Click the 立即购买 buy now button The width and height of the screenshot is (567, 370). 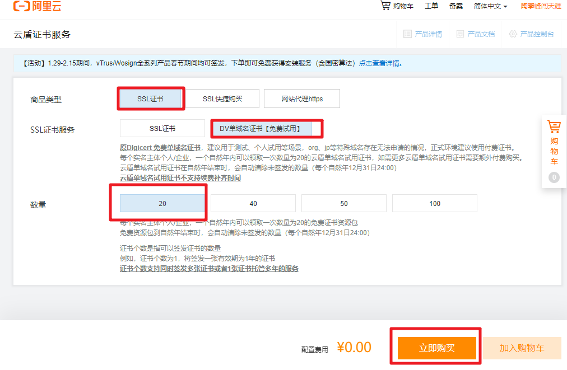click(x=437, y=348)
